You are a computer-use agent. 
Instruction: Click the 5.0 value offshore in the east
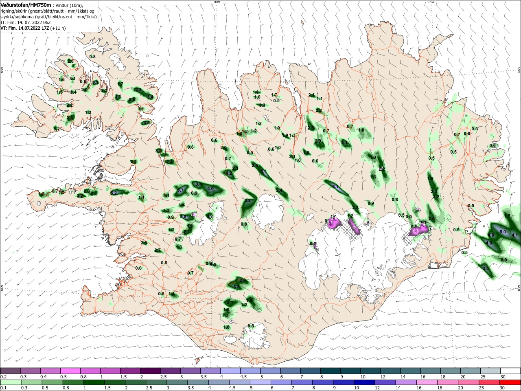tap(503, 232)
